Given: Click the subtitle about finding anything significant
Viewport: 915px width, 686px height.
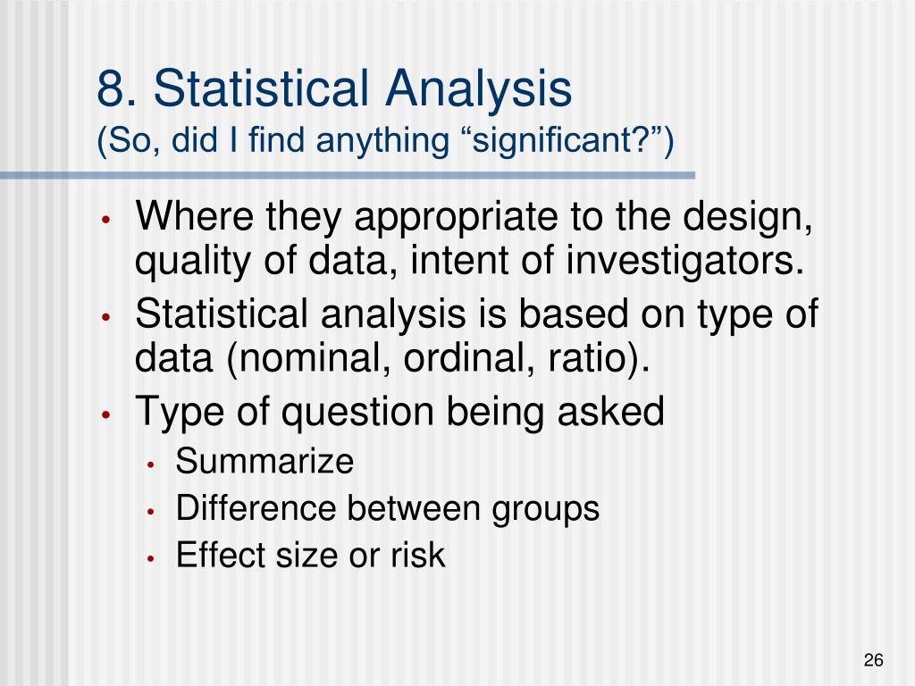Looking at the screenshot, I should (385, 140).
